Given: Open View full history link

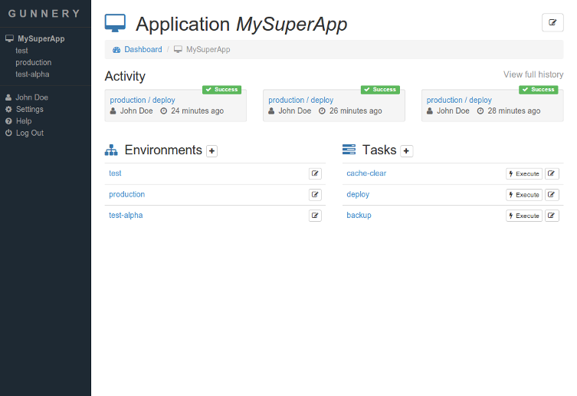Looking at the screenshot, I should [533, 74].
